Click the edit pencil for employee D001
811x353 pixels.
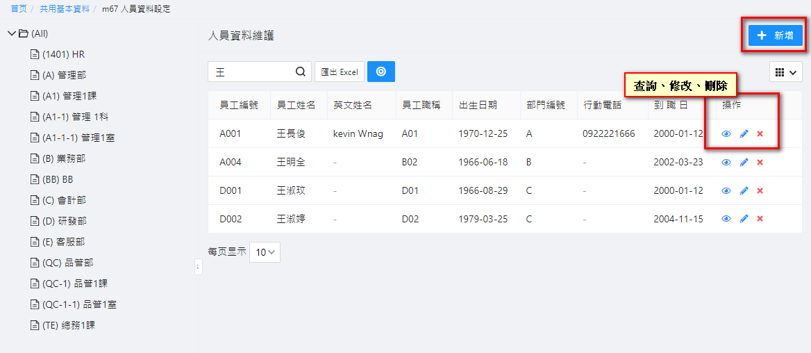pyautogui.click(x=744, y=190)
